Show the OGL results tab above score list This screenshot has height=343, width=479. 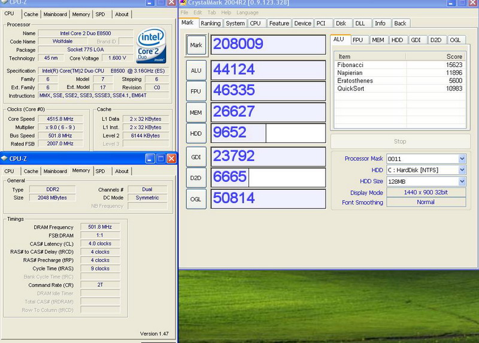[x=456, y=40]
